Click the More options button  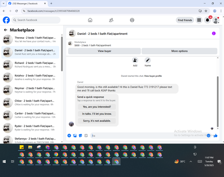179,51
